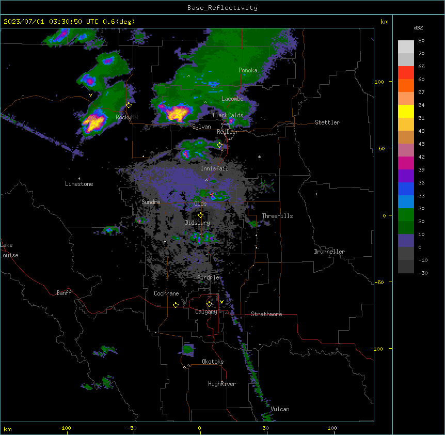Select the HighRiver label
445x435 pixels.
(222, 384)
